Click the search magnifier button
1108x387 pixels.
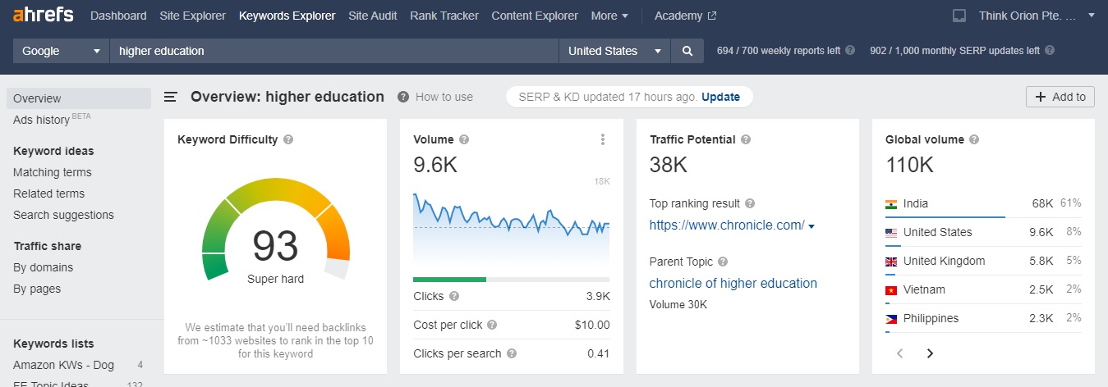(x=687, y=51)
